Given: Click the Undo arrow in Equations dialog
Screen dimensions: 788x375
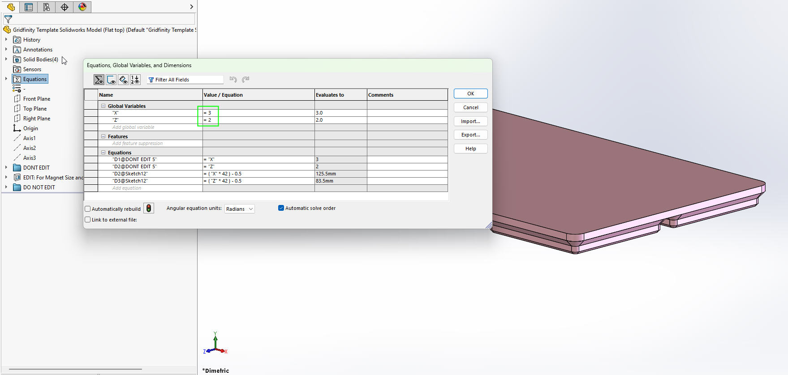Looking at the screenshot, I should 233,80.
